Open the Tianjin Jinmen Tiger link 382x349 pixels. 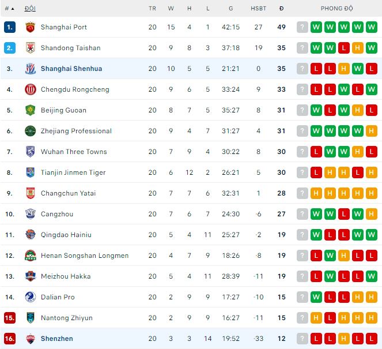coord(73,172)
